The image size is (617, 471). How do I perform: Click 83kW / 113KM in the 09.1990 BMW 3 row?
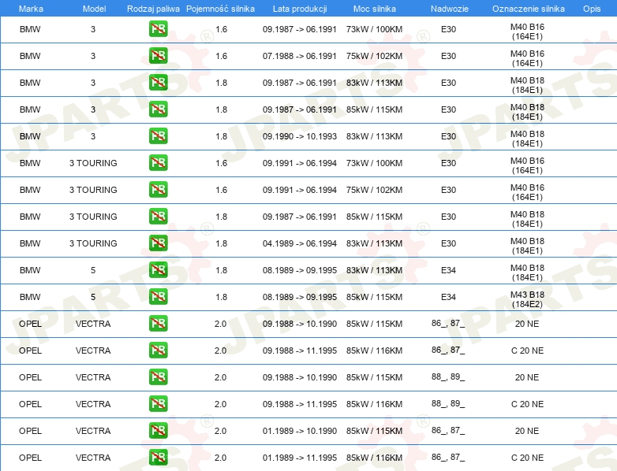[374, 136]
